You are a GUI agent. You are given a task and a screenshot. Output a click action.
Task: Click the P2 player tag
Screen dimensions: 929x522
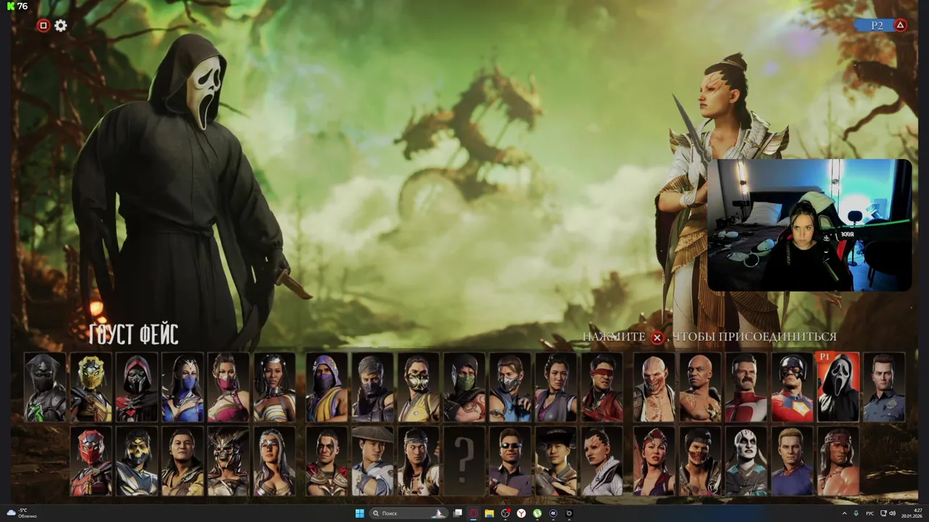coord(877,25)
